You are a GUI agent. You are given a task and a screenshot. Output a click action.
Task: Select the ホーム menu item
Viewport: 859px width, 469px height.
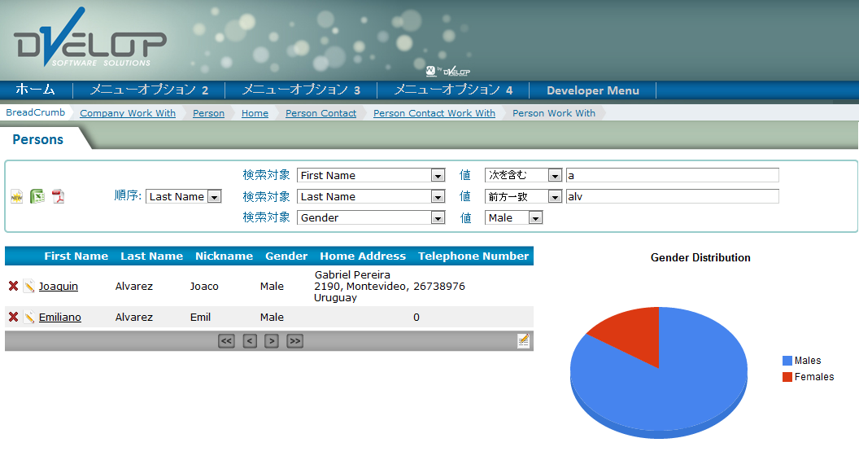click(35, 90)
